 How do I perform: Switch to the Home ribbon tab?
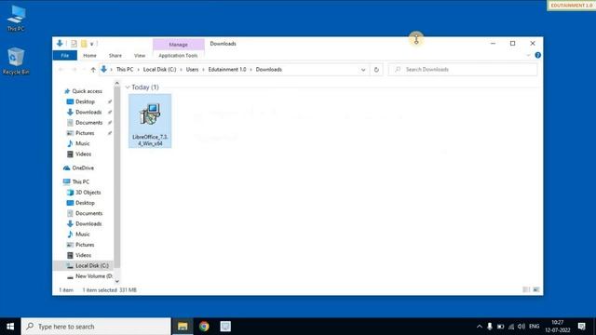(89, 56)
